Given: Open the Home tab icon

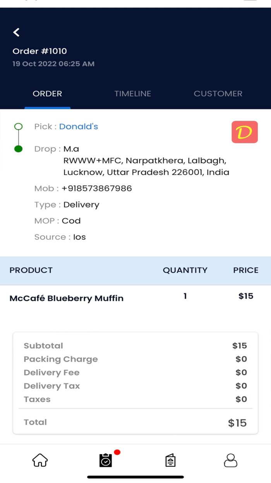Looking at the screenshot, I should click(x=40, y=460).
